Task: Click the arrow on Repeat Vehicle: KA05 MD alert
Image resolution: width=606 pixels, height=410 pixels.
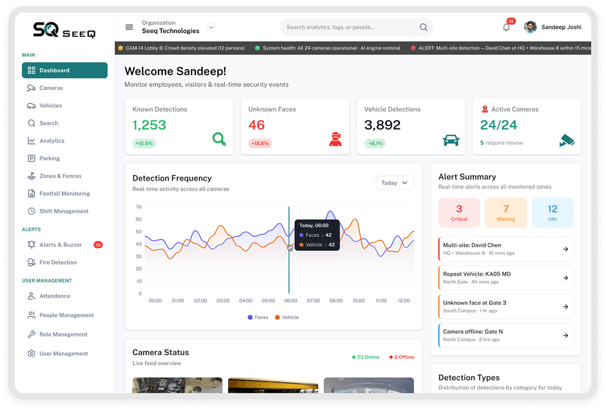Action: coord(565,278)
